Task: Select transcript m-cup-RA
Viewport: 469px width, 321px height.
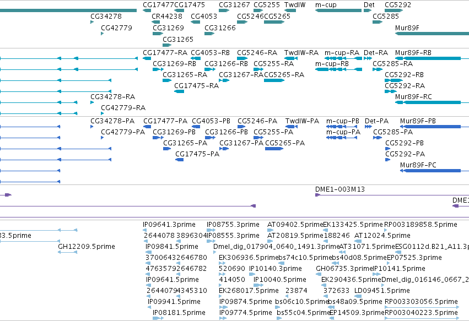Action: pyautogui.click(x=343, y=58)
